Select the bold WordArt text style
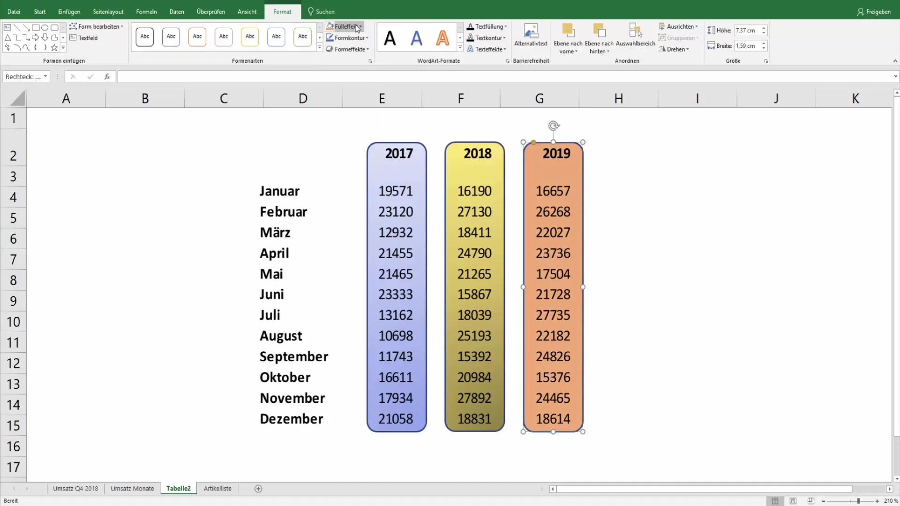This screenshot has height=506, width=900. coord(390,38)
